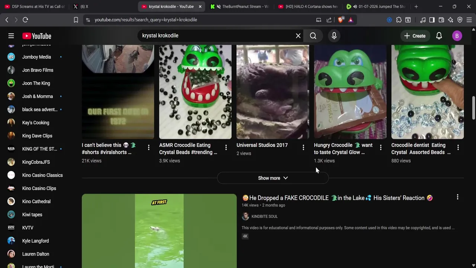Click the Create button
476x268 pixels.
click(415, 36)
